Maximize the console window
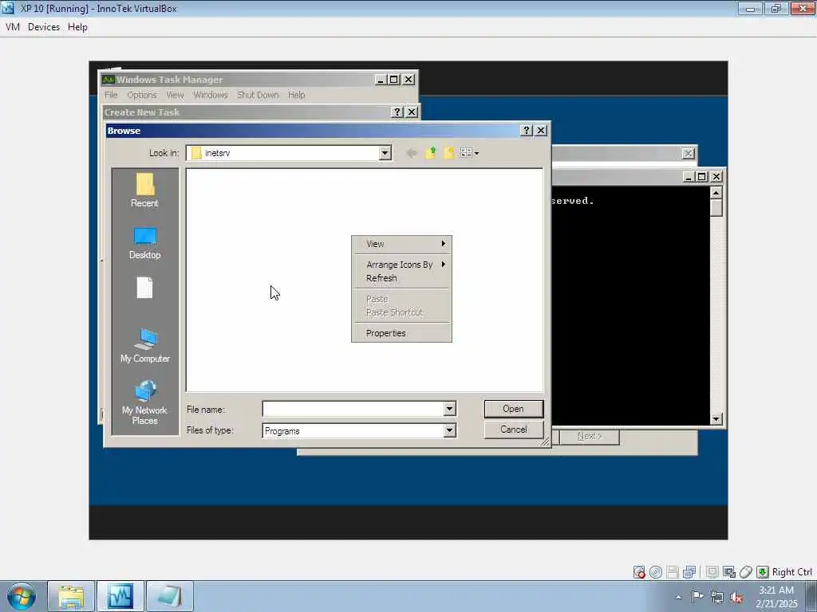The image size is (817, 612). pyautogui.click(x=702, y=177)
